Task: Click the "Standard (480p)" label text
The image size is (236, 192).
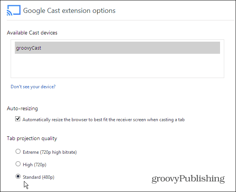Action: coord(38,177)
